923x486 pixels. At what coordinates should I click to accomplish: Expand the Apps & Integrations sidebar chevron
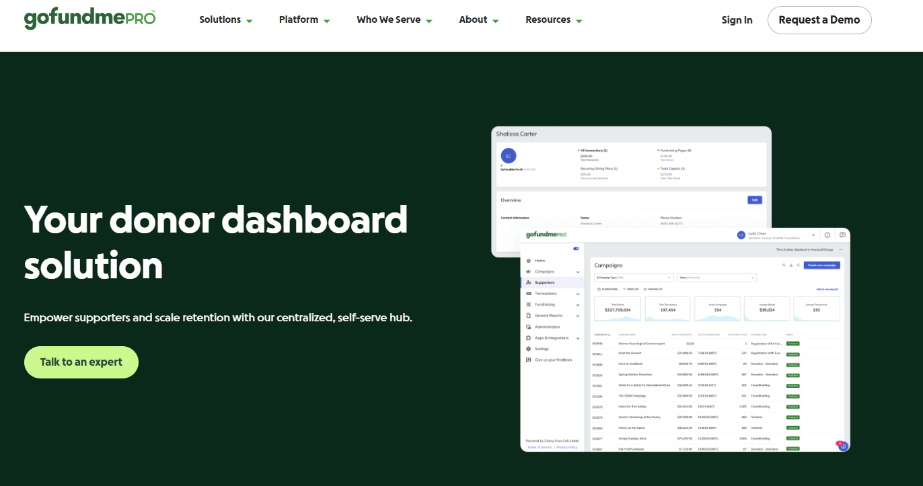pyautogui.click(x=578, y=338)
